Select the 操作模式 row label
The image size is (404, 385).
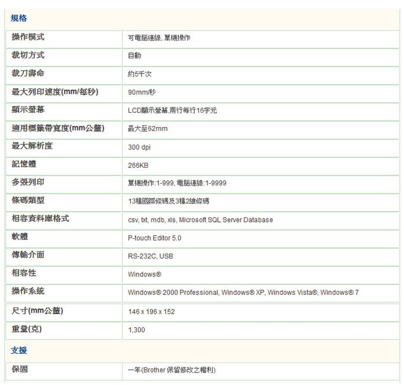[28, 37]
